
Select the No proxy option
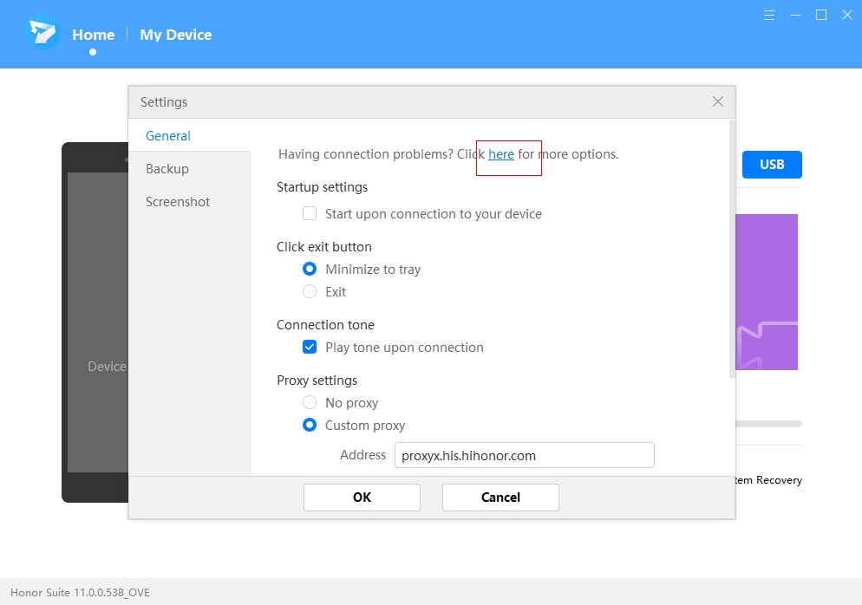click(310, 403)
